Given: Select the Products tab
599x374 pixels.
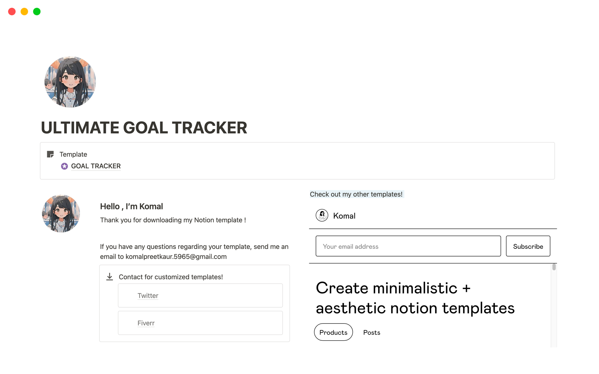Looking at the screenshot, I should click(x=333, y=332).
